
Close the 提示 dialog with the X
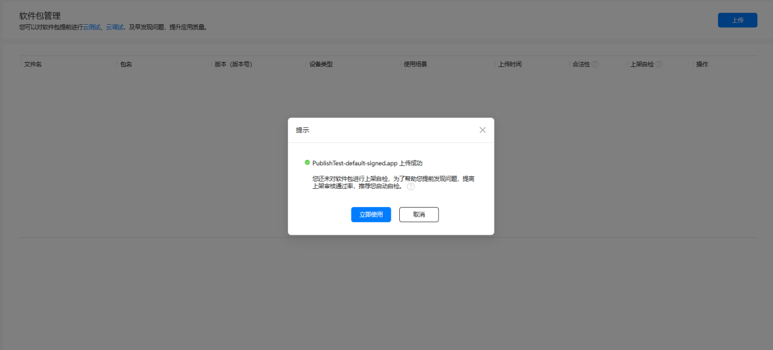tap(483, 130)
